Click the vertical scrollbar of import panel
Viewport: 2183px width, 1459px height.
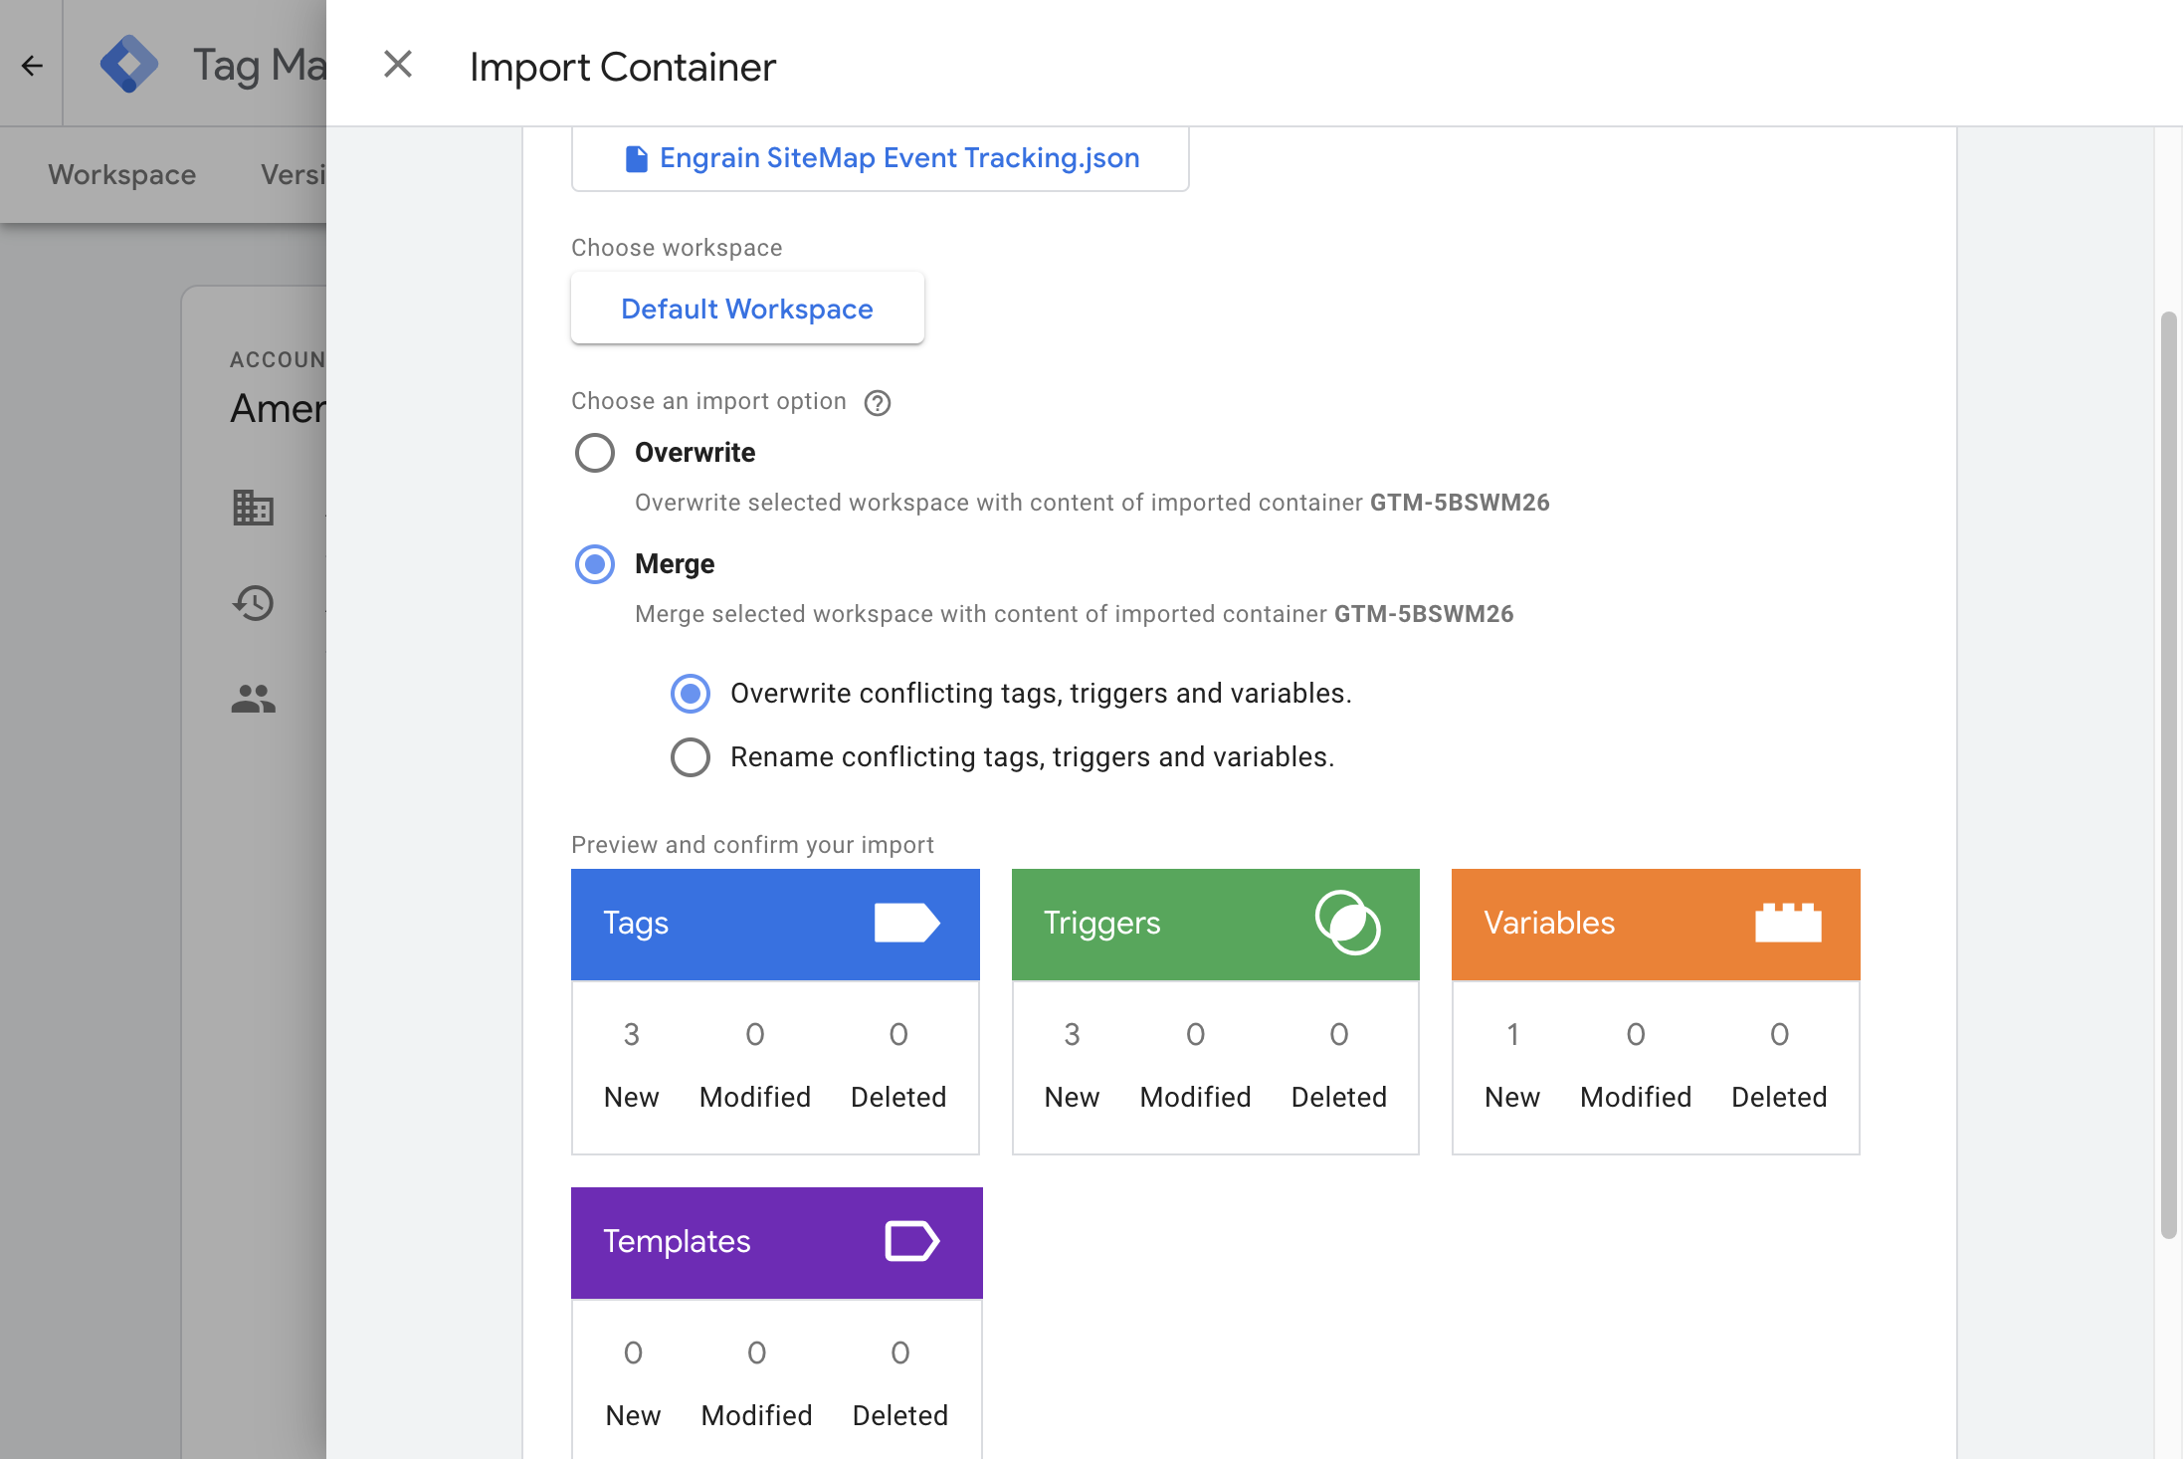[x=2169, y=775]
